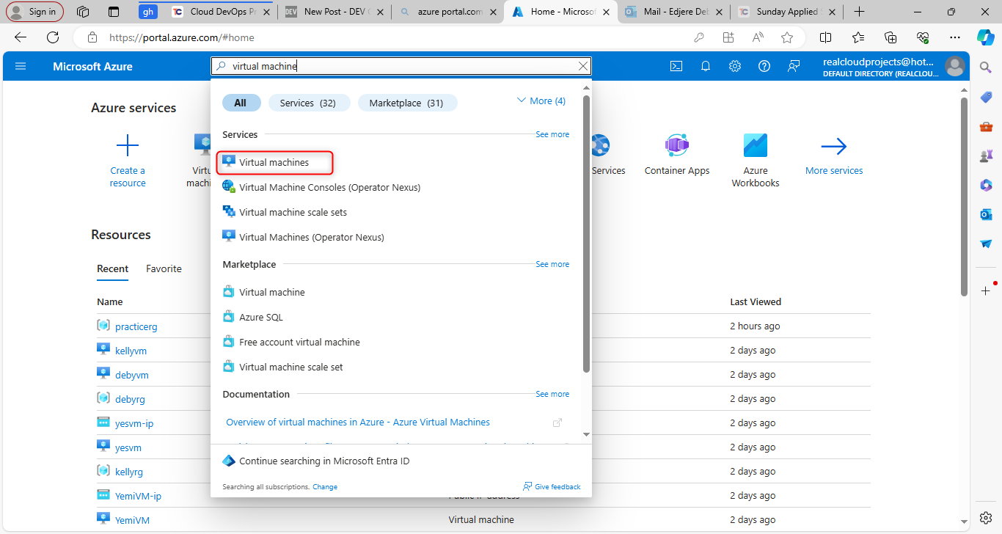Expand the More (4) filter dropdown

(541, 101)
